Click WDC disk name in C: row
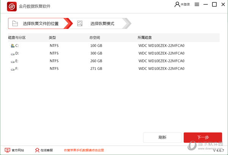 tap(161, 46)
